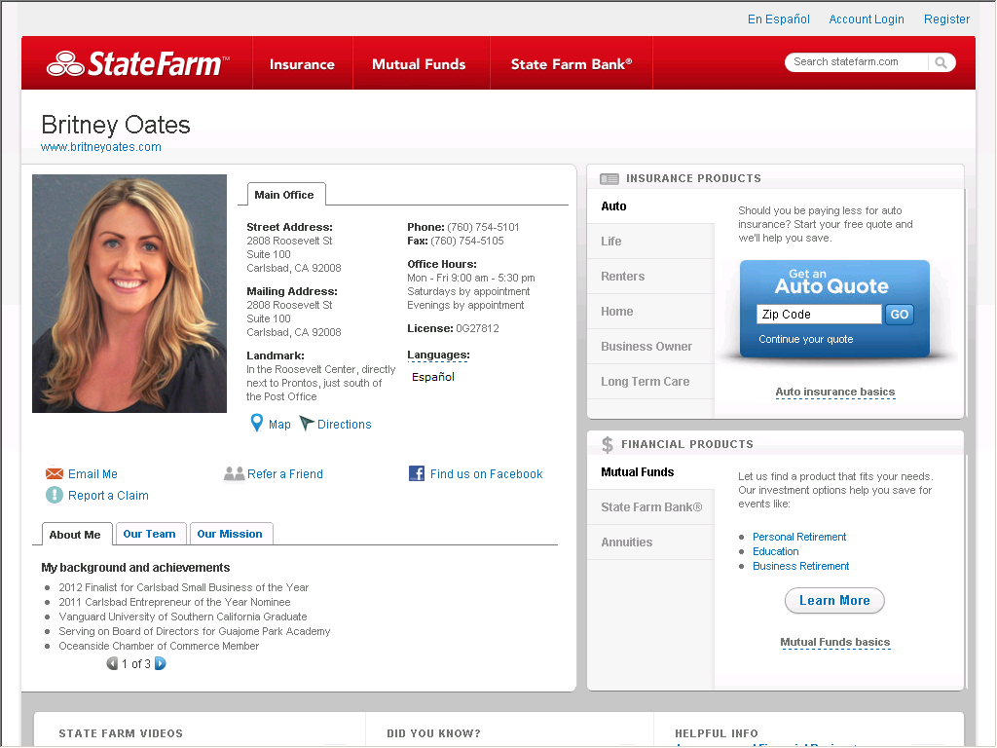This screenshot has height=748, width=997.
Task: Open the Insurance menu
Action: pos(302,64)
